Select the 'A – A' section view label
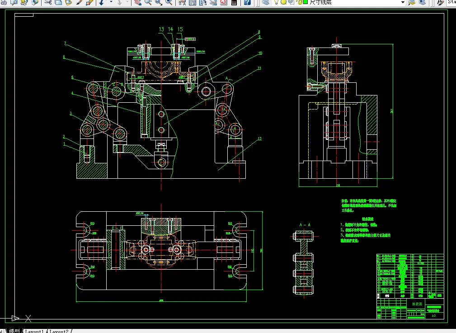The image size is (456, 333). tap(305, 225)
